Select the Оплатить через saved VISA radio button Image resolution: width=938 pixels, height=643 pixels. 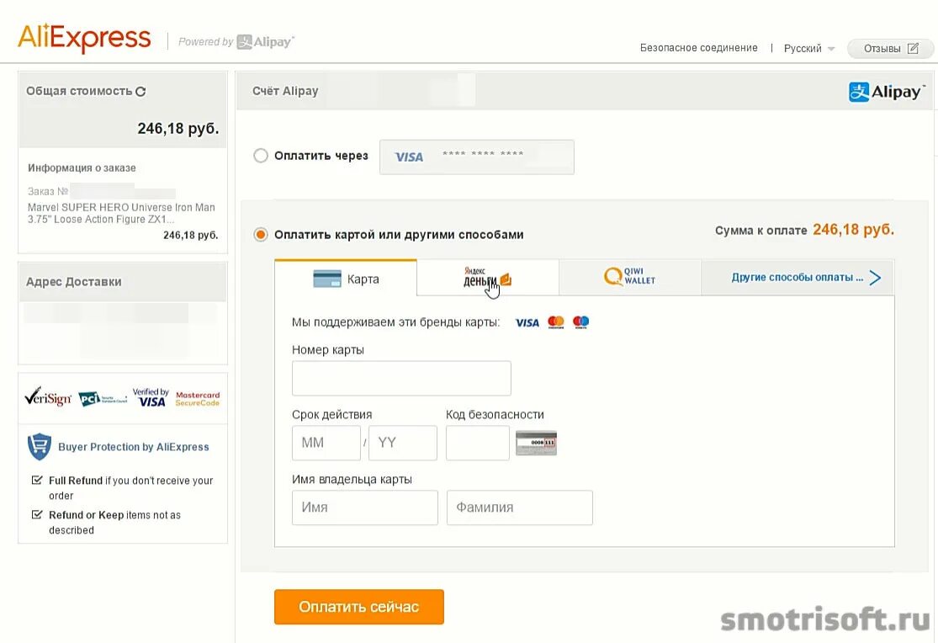(260, 156)
